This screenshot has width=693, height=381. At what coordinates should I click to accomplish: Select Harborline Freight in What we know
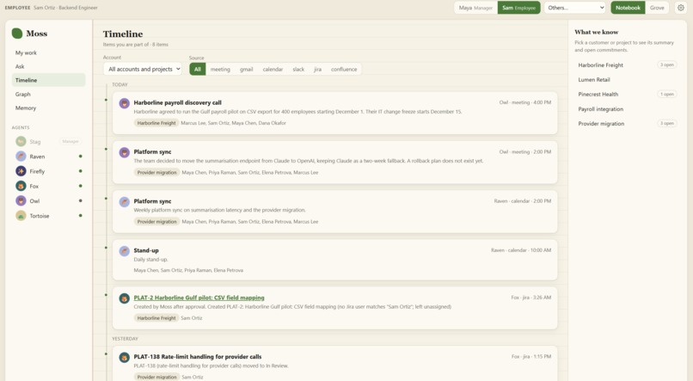pos(626,65)
